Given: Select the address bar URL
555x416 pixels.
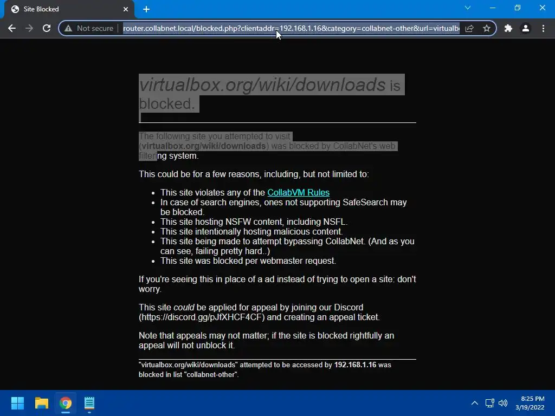Looking at the screenshot, I should click(x=291, y=28).
